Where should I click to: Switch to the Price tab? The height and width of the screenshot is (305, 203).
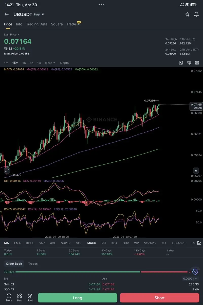[8, 24]
